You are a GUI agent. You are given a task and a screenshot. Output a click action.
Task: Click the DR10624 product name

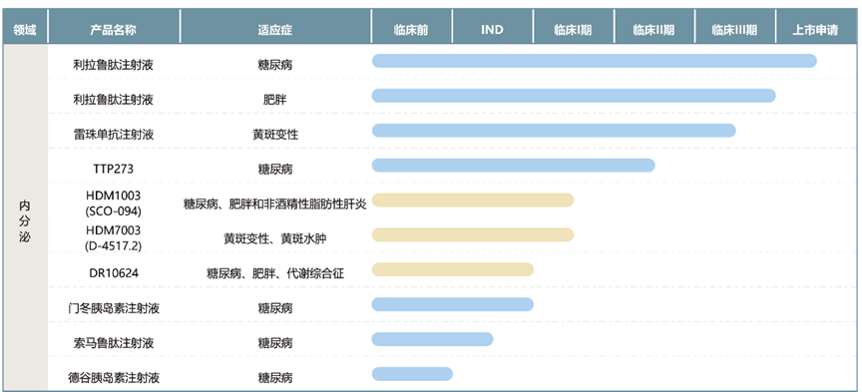[114, 272]
